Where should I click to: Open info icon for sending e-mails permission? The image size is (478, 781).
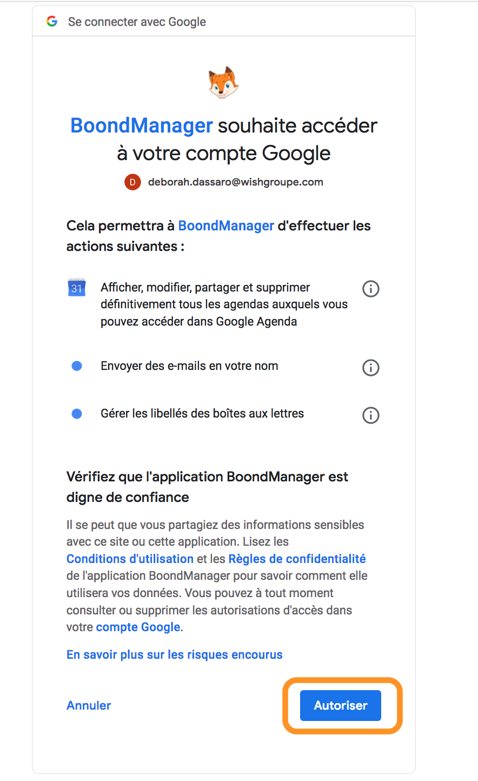pos(370,368)
